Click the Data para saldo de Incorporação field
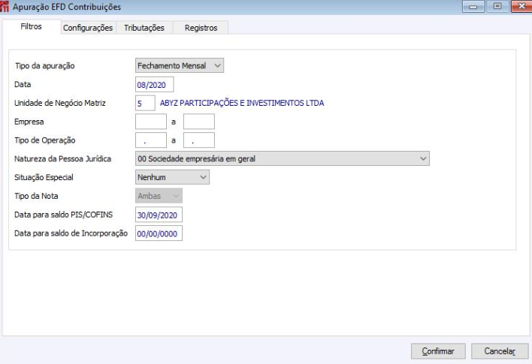Viewport: 532px width, 364px height. coord(159,233)
